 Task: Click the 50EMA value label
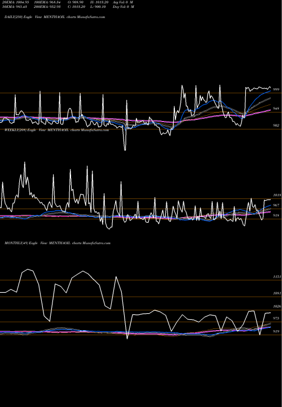[x=14, y=7]
